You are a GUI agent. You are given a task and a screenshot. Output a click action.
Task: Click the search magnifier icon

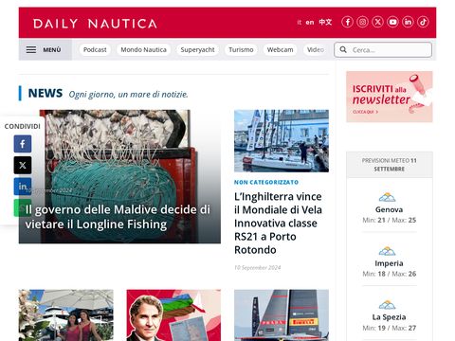pos(343,49)
